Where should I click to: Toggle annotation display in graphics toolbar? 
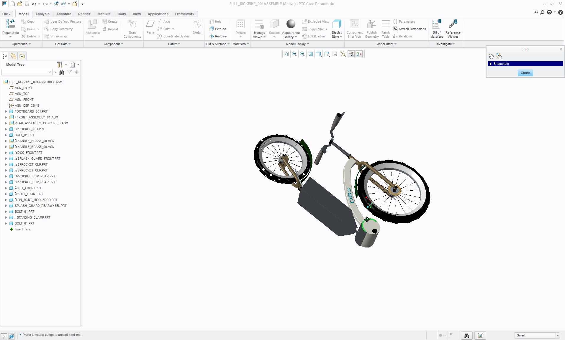pos(351,54)
